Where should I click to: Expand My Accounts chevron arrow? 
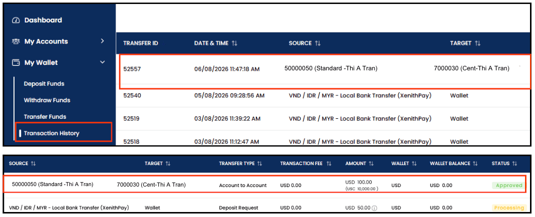click(102, 41)
